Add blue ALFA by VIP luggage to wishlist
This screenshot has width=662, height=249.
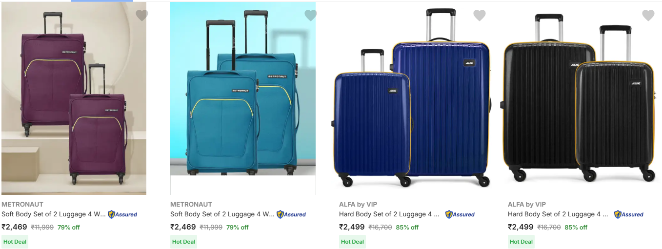(x=479, y=16)
